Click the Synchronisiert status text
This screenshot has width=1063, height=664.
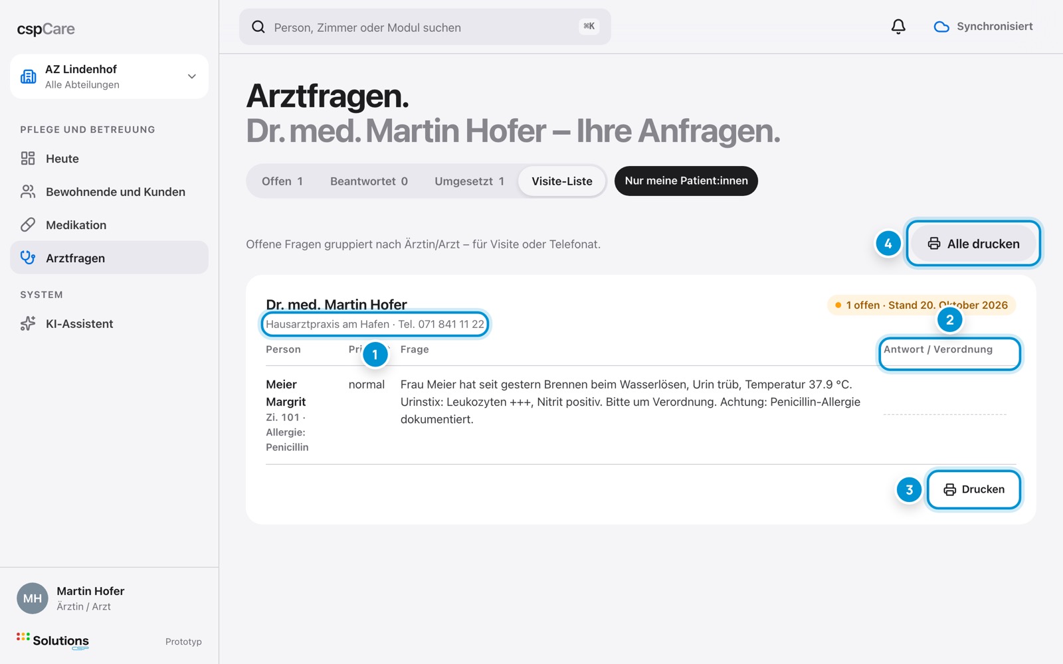(995, 27)
